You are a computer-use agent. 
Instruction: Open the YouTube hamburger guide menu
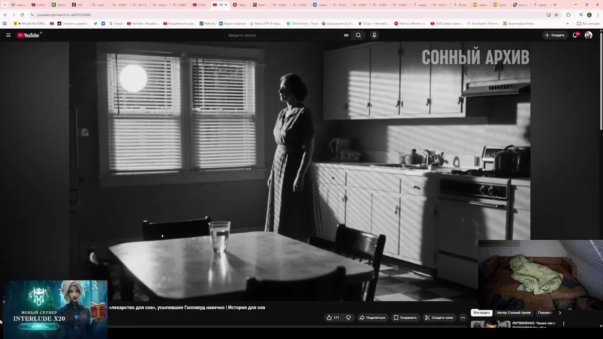click(x=8, y=35)
